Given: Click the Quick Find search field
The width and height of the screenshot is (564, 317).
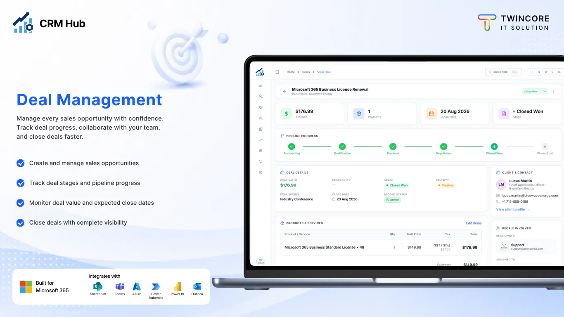Looking at the screenshot, I should pos(503,72).
